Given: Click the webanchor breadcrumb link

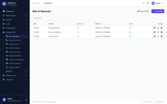Looking at the screenshot, I should [37, 3].
